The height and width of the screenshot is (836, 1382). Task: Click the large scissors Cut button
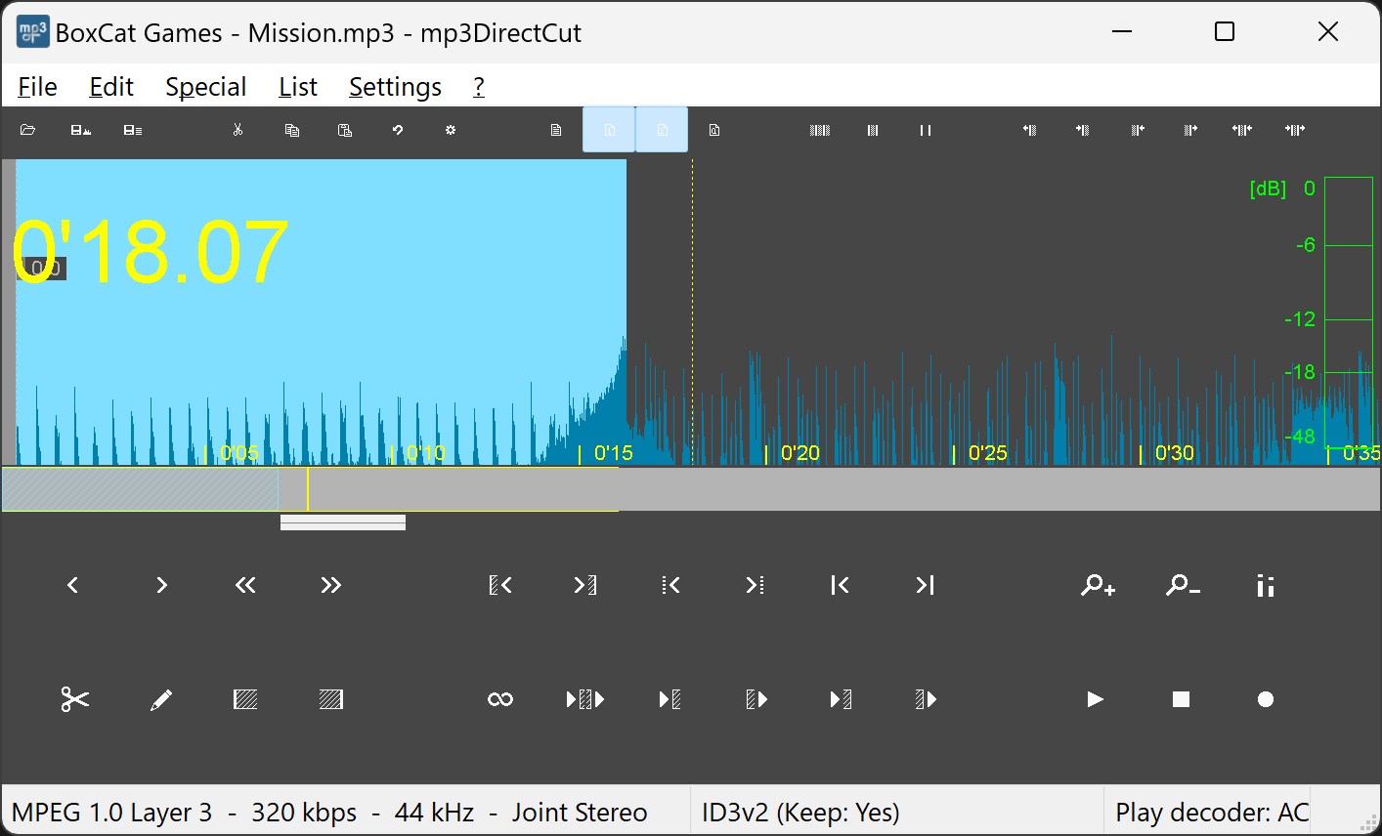[74, 699]
